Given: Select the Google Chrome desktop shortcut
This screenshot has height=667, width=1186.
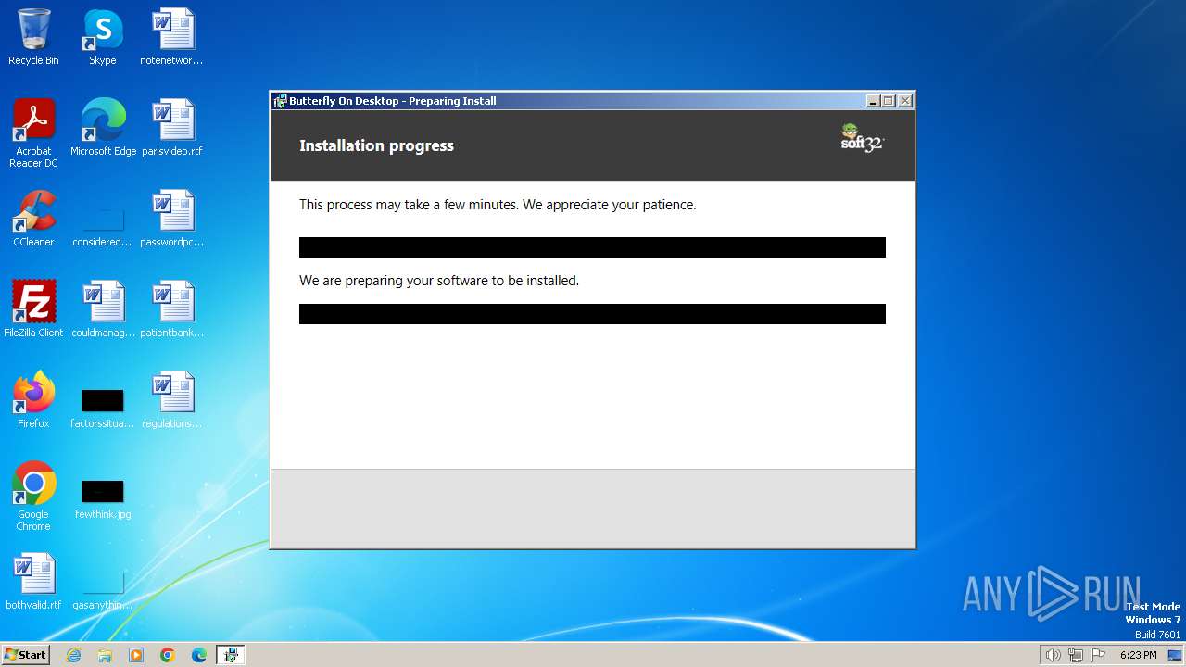Looking at the screenshot, I should point(33,497).
